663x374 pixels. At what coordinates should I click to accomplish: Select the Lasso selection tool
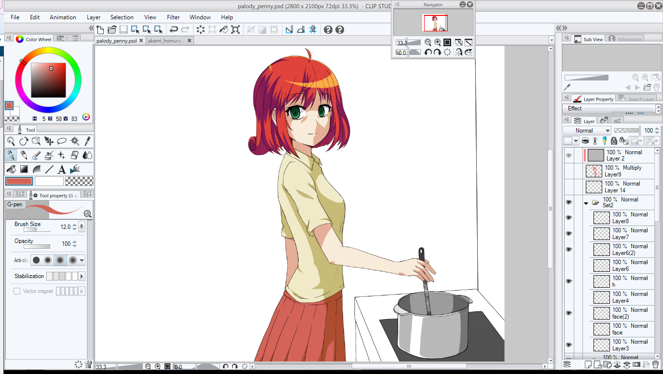click(62, 141)
